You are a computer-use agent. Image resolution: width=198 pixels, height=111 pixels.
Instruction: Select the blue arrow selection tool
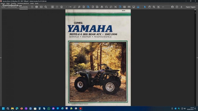[145, 7]
